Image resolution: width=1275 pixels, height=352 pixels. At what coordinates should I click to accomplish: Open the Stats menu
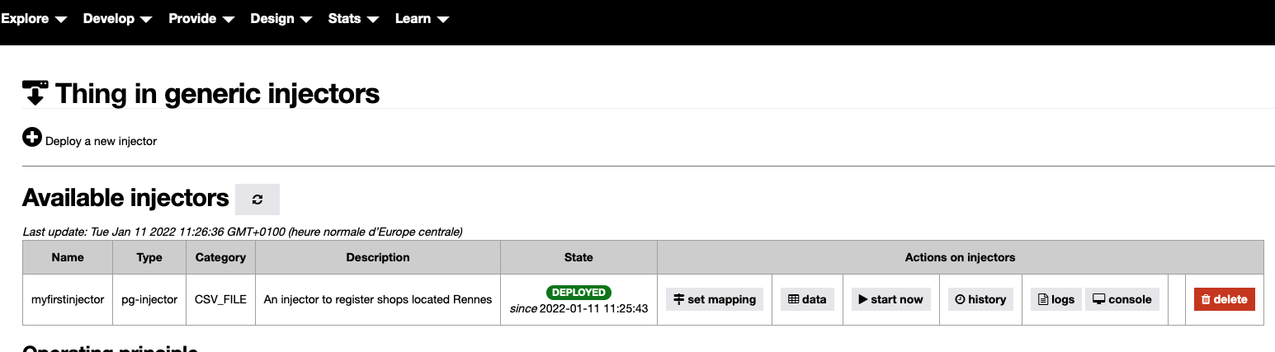pyautogui.click(x=353, y=19)
